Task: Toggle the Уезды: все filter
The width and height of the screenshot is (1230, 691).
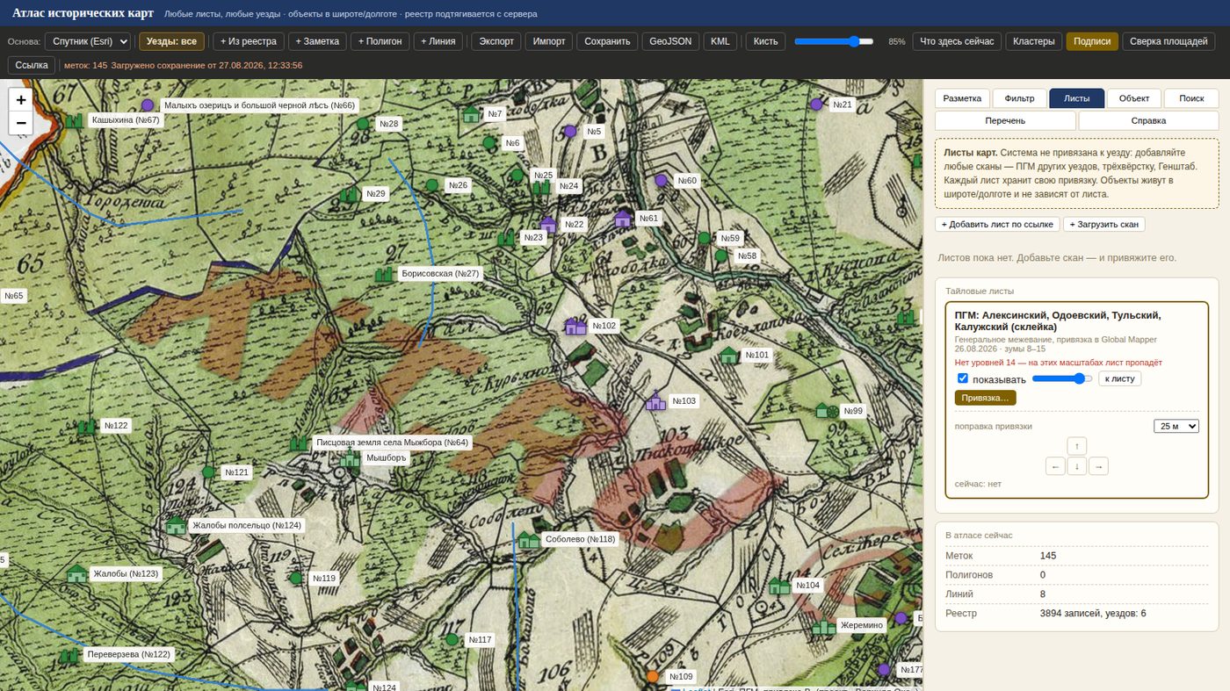Action: (171, 41)
